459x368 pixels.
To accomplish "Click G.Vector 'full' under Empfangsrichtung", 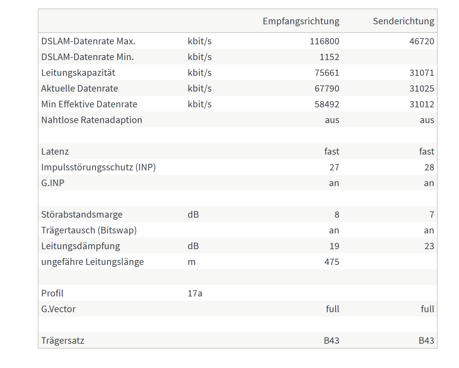I will [332, 309].
